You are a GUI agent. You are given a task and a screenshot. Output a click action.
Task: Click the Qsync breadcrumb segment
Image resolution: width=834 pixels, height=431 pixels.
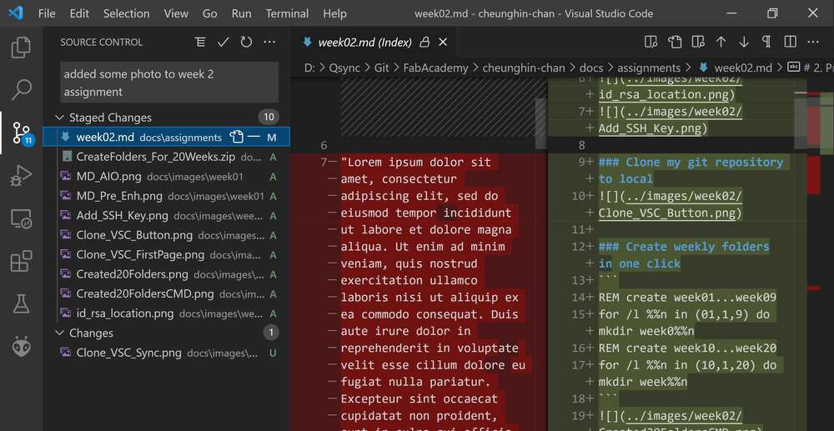[x=344, y=68]
